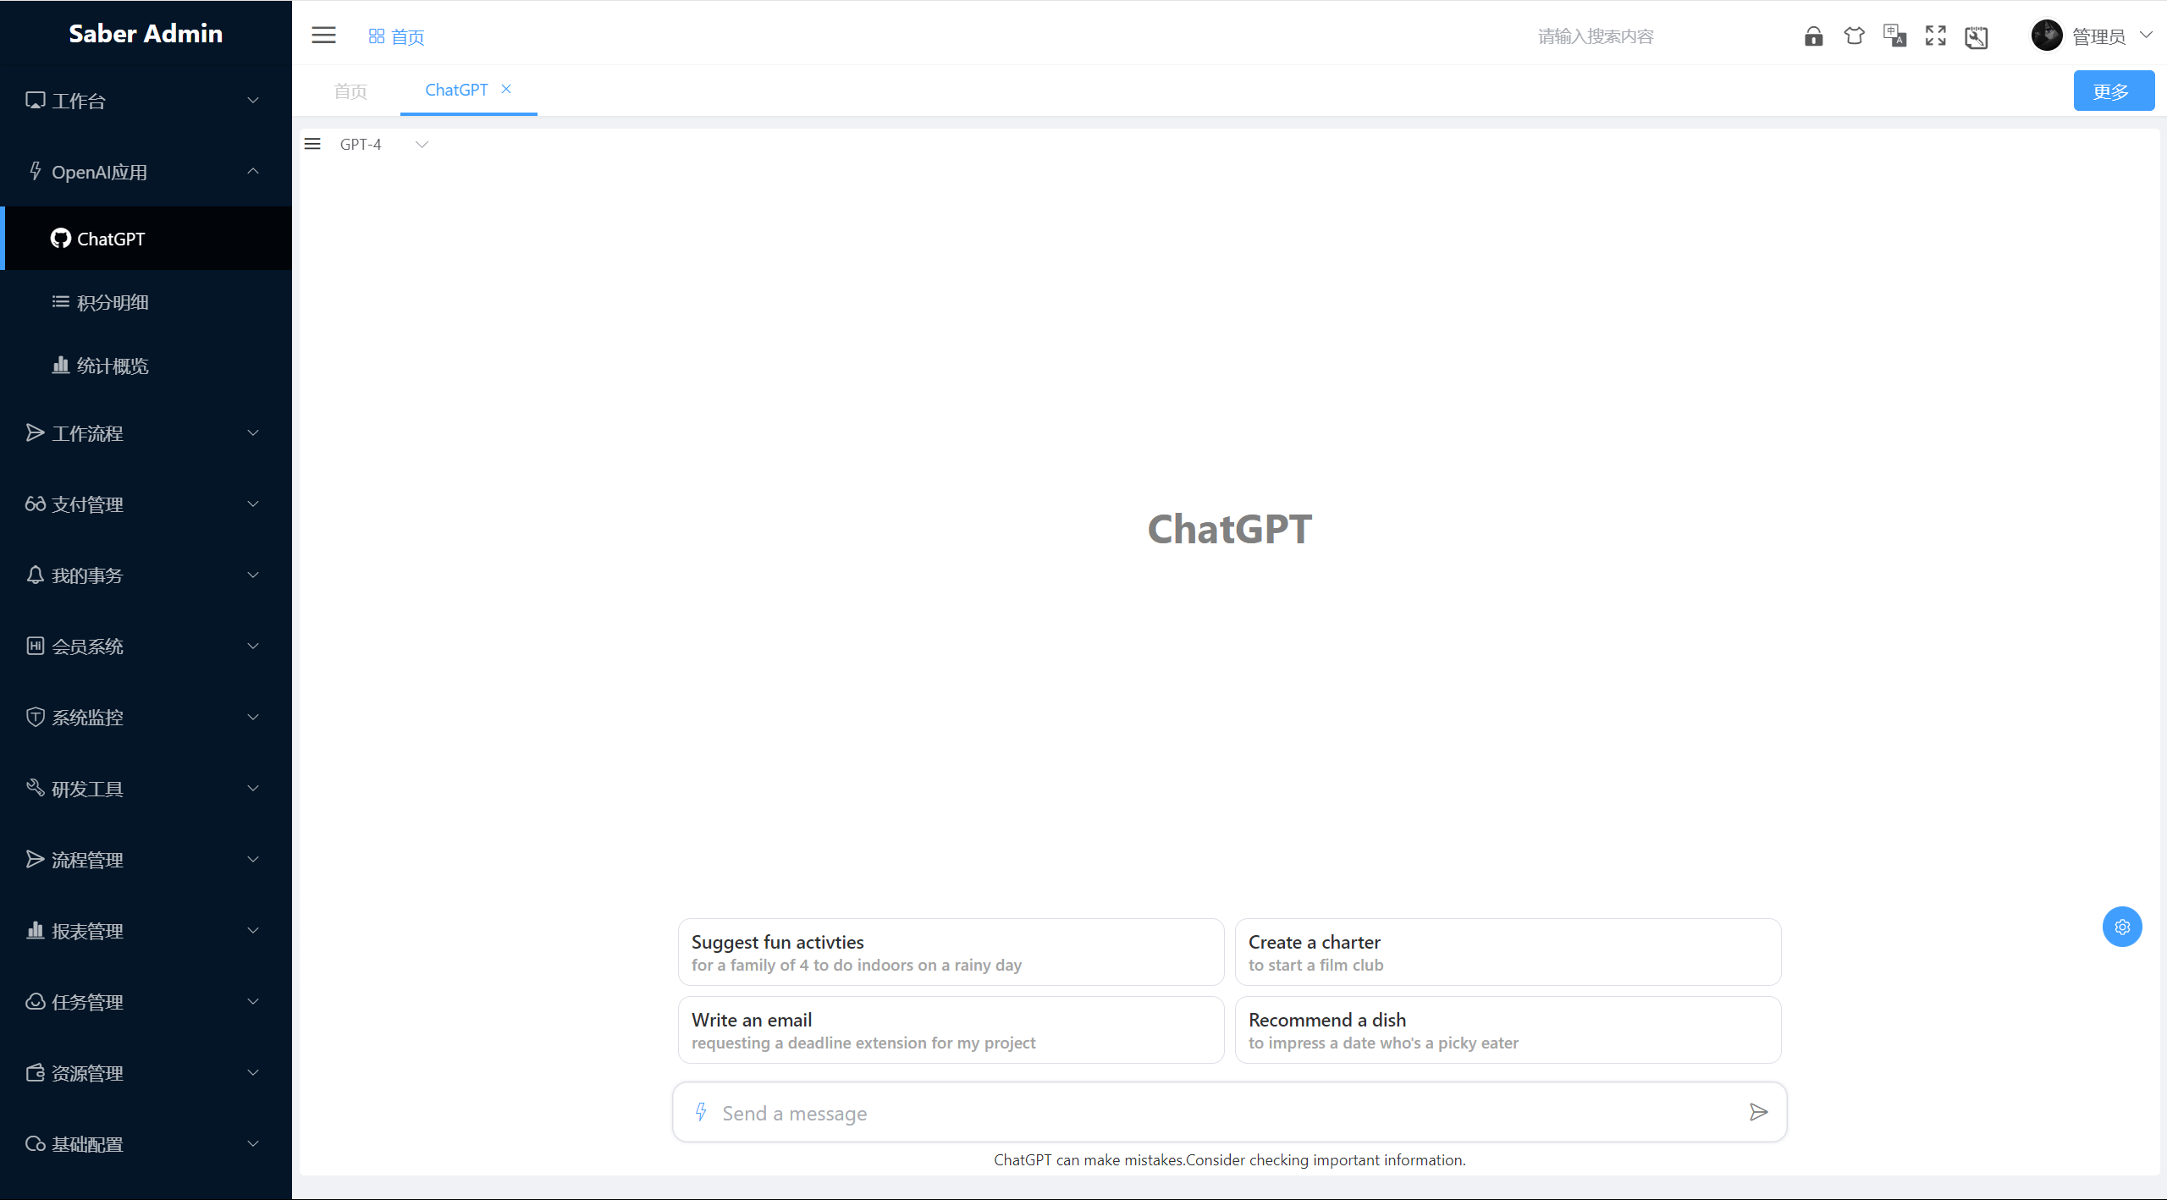Select the ChatGPT tab
2167x1200 pixels.
pyautogui.click(x=456, y=90)
